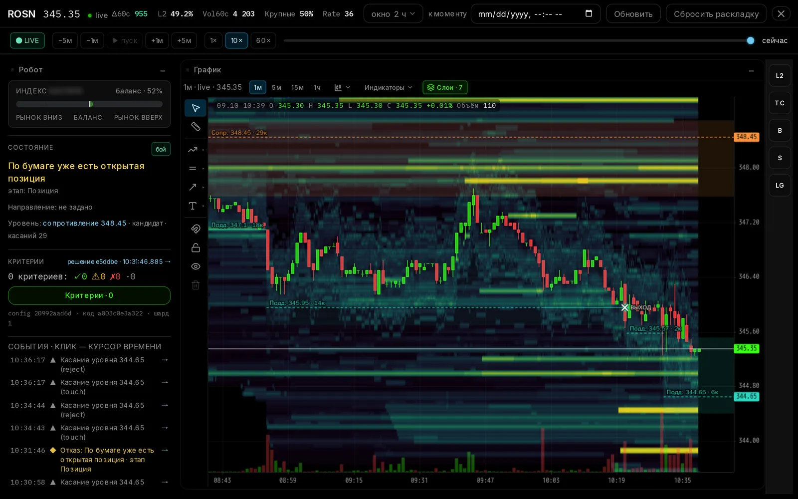Set playback speed to 60×

(x=263, y=40)
